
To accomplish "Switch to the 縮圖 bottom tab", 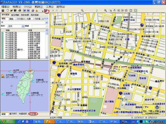I will point(4,114).
